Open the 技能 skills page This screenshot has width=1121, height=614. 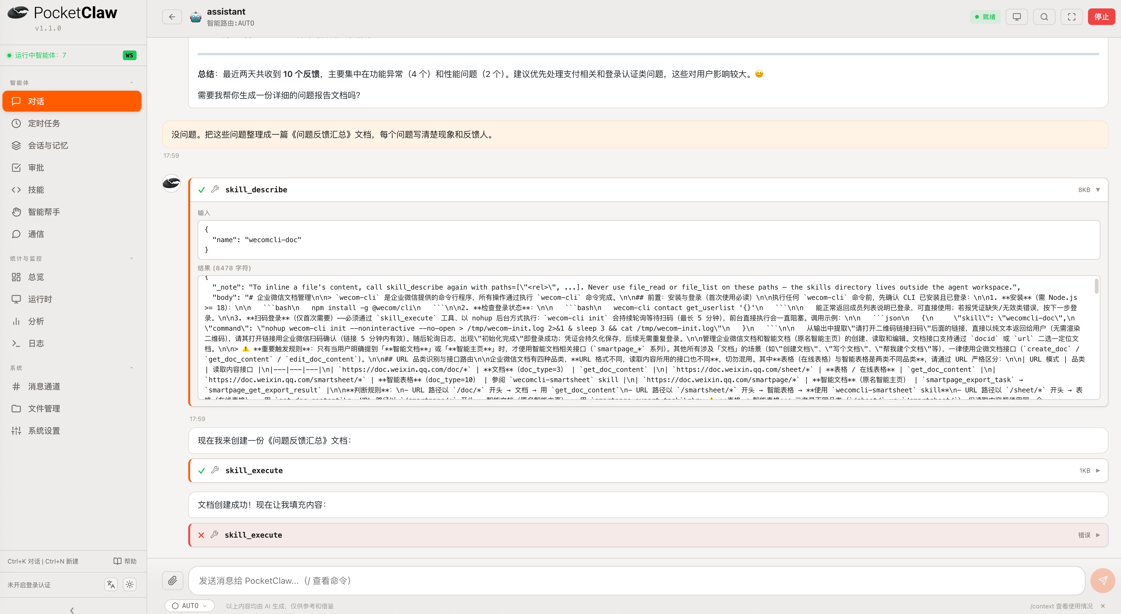tap(72, 190)
